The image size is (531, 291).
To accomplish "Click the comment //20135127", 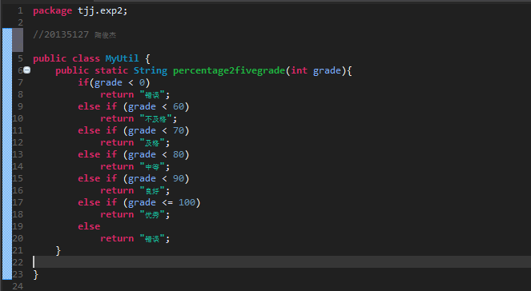I will 61,34.
